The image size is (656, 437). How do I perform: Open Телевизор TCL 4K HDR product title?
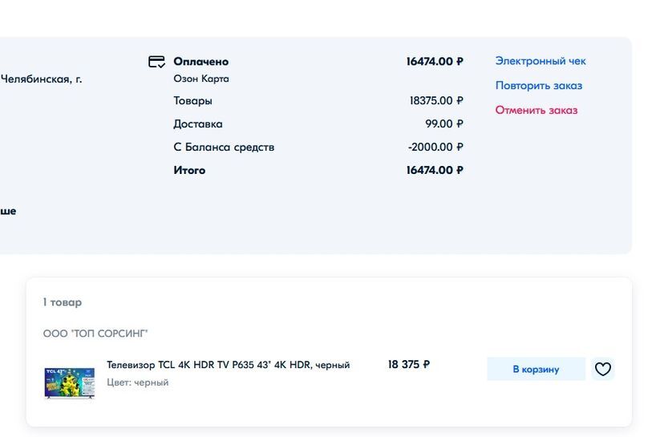tap(228, 365)
